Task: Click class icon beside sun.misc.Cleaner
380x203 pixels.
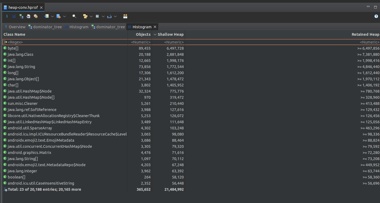Action: [x=5, y=104]
